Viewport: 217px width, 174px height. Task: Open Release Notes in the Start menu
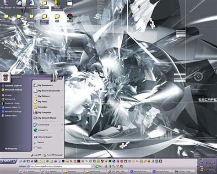click(9, 116)
